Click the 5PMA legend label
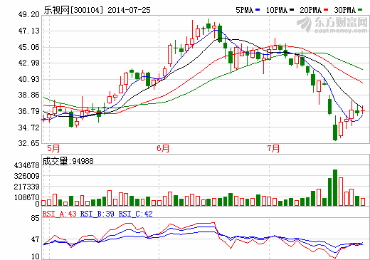Screen dimensions: 370x260 click(245, 10)
